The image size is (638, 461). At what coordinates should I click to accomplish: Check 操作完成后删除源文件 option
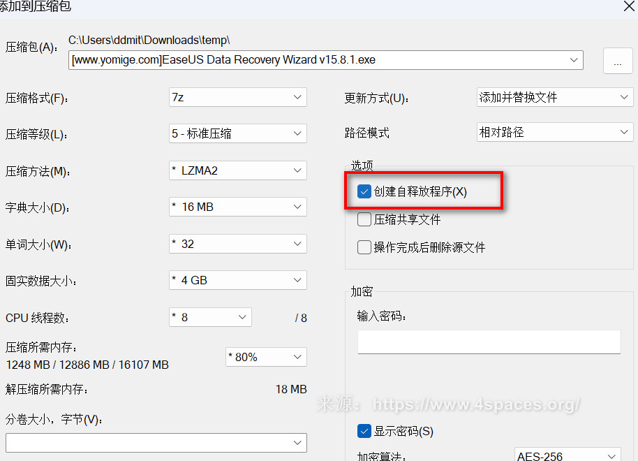tap(364, 247)
